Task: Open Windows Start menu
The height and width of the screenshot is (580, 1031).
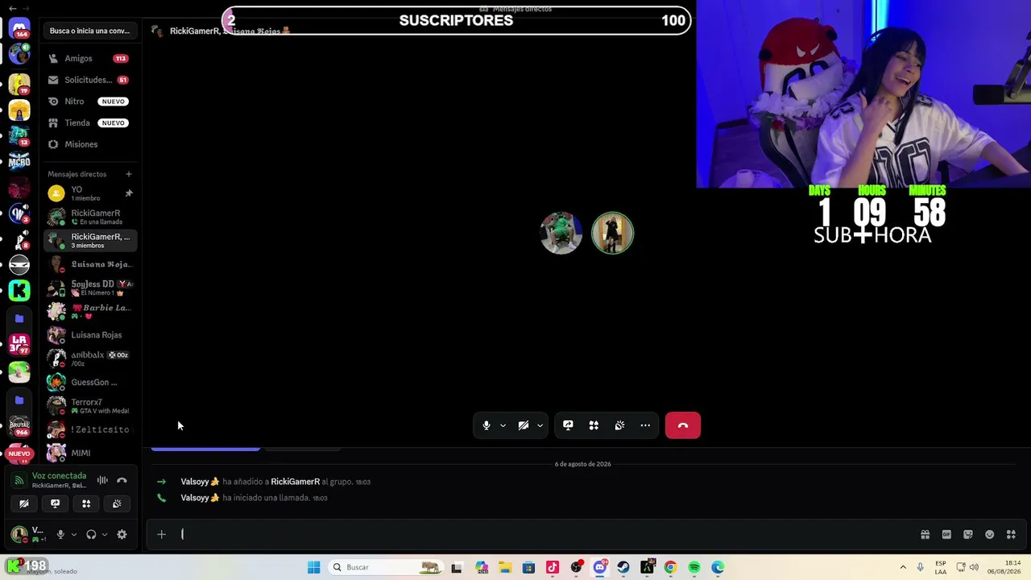Action: (314, 567)
